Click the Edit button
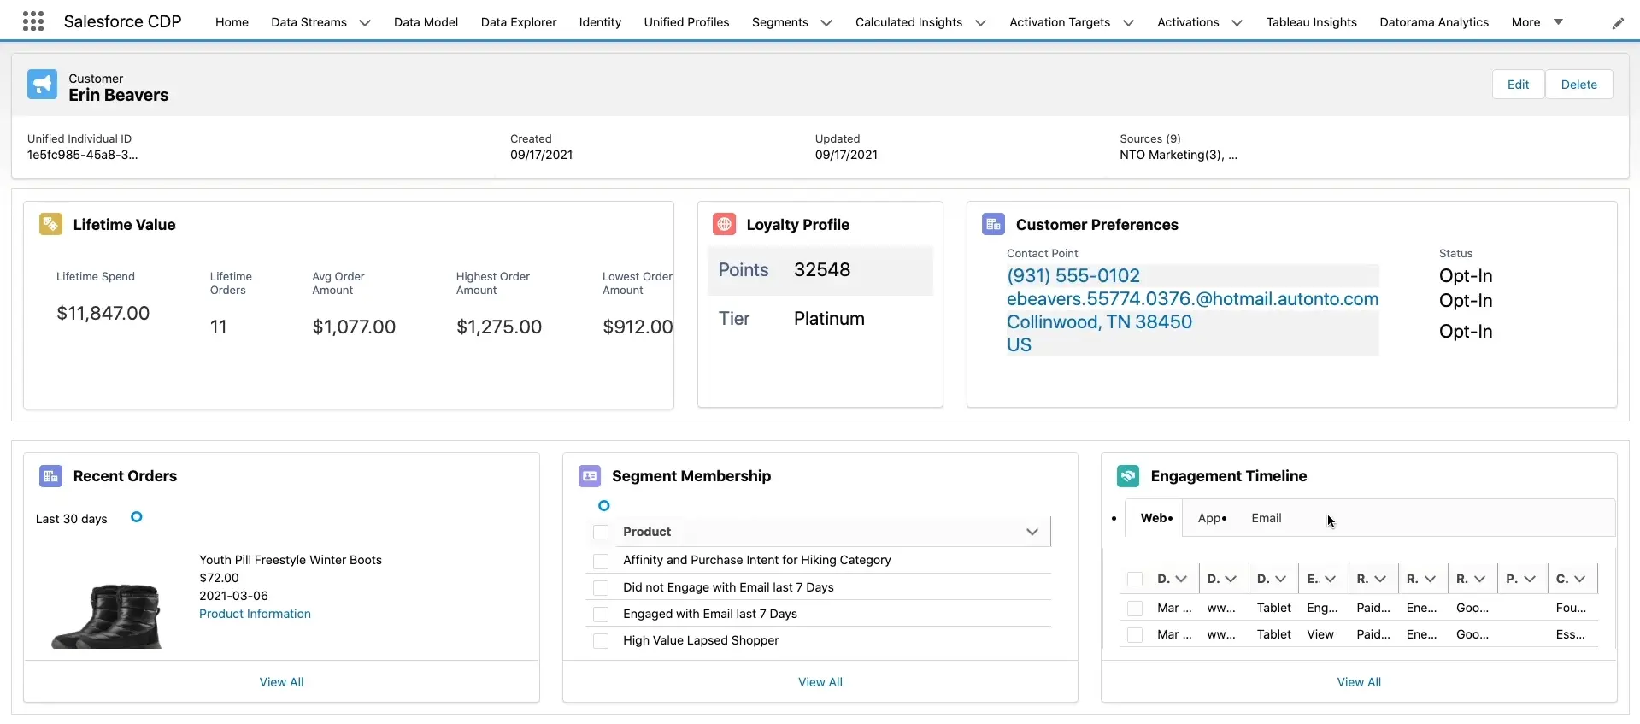Viewport: 1640px width, 724px height. [1518, 85]
